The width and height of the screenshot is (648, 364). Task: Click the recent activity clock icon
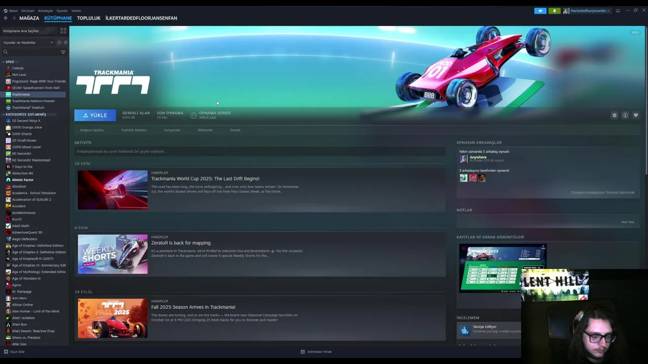tap(59, 42)
